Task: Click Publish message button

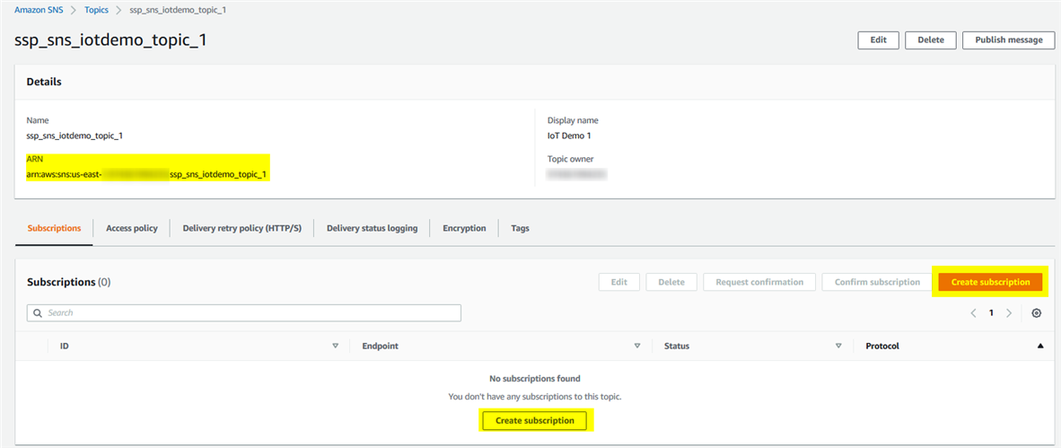Action: point(1008,40)
